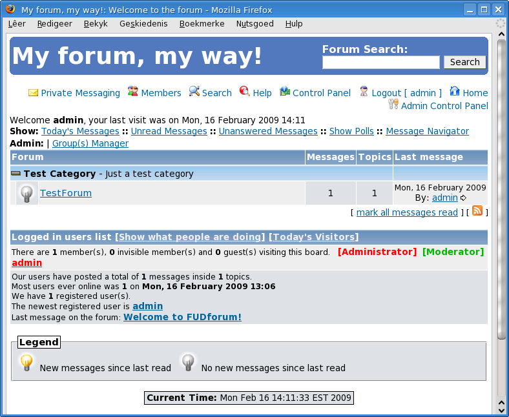Image resolution: width=509 pixels, height=417 pixels.
Task: Open the Boekmerke menu
Action: [x=202, y=23]
